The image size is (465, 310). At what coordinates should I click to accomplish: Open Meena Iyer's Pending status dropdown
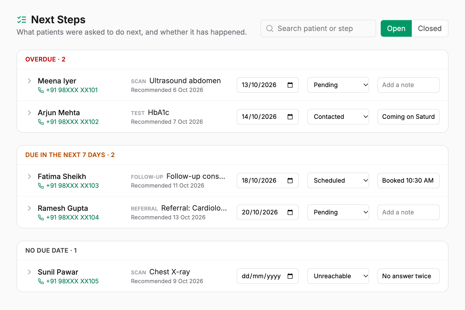pyautogui.click(x=338, y=85)
